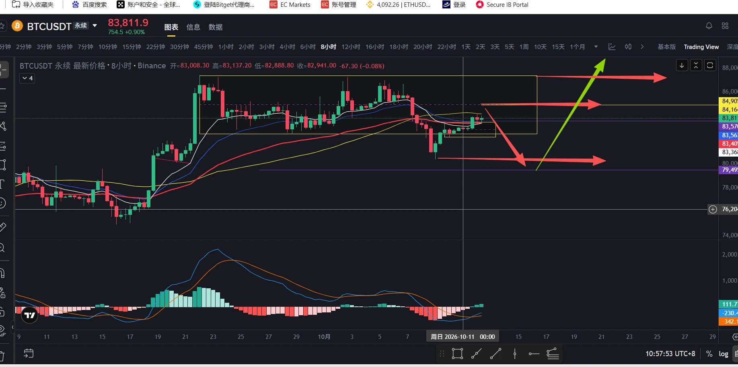The image size is (738, 367).
Task: Click the 83,811.9 last price display
Action: (128, 22)
